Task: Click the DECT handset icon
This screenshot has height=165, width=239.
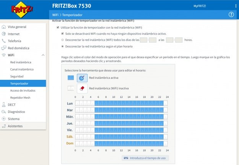Action: [x=4, y=105]
